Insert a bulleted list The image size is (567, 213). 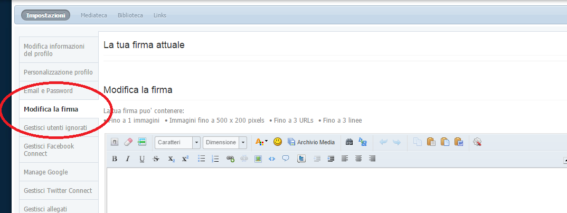pos(202,159)
